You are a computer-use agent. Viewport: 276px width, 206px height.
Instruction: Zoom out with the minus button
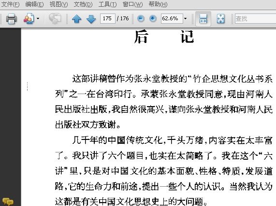click(x=141, y=18)
